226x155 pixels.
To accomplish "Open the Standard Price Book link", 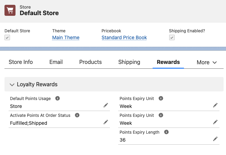I will (x=124, y=37).
